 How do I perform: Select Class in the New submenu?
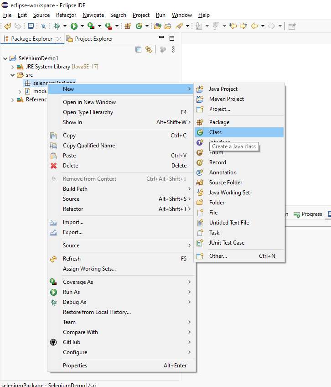(x=239, y=132)
